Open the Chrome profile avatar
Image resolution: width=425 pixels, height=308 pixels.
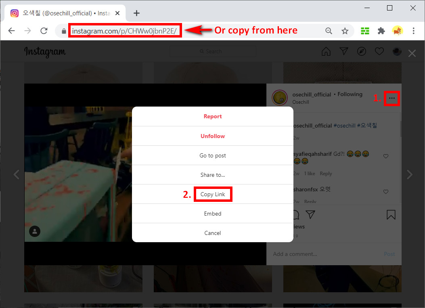tap(398, 31)
